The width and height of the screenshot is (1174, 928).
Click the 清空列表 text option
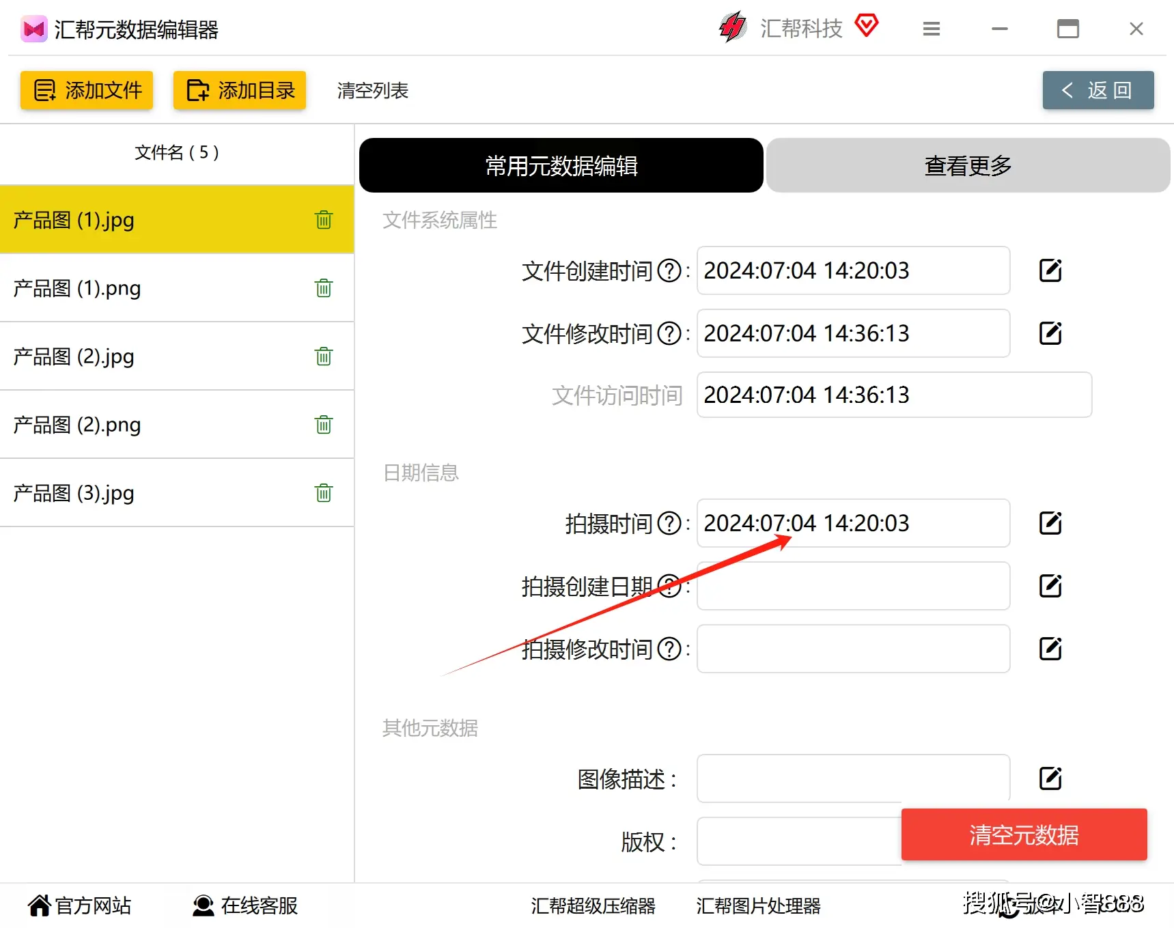coord(372,90)
